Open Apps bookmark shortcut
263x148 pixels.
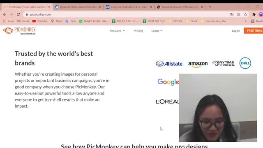(x=9, y=21)
